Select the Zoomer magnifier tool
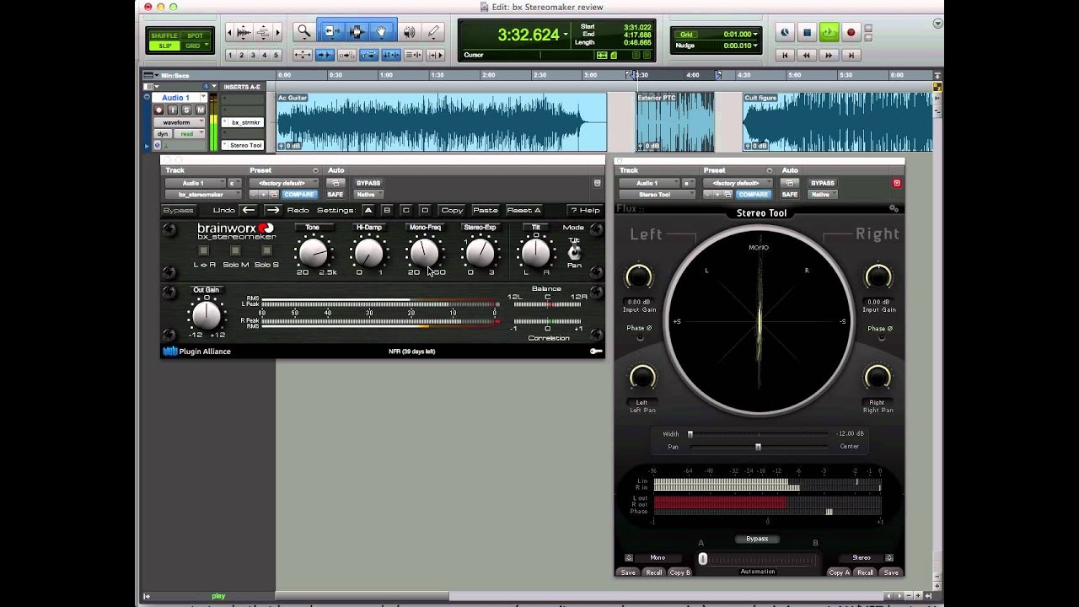 (304, 33)
